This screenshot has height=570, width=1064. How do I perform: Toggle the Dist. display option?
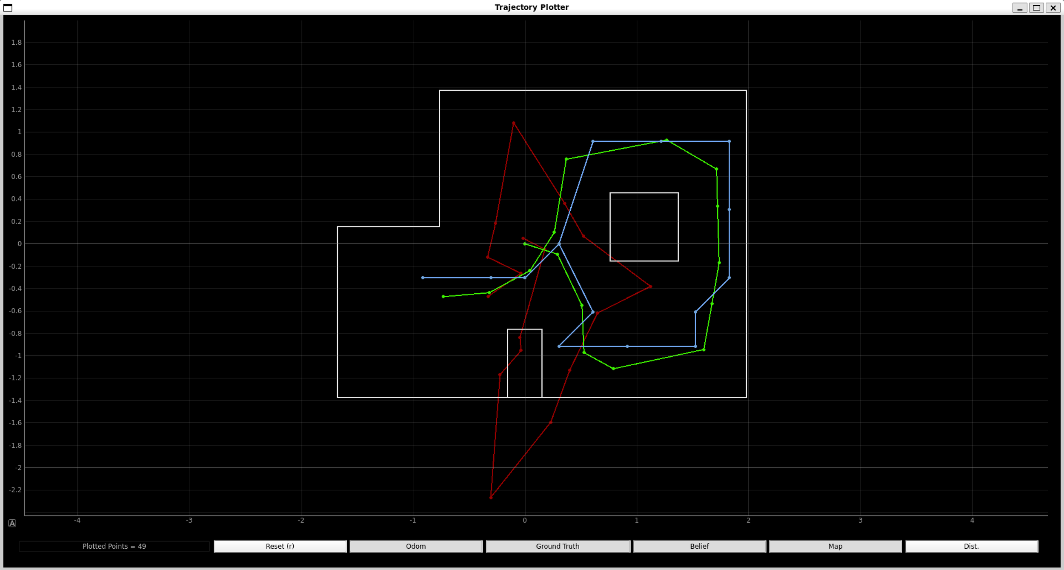click(972, 546)
